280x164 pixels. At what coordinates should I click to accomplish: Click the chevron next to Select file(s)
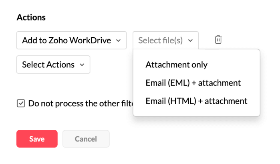coord(190,40)
